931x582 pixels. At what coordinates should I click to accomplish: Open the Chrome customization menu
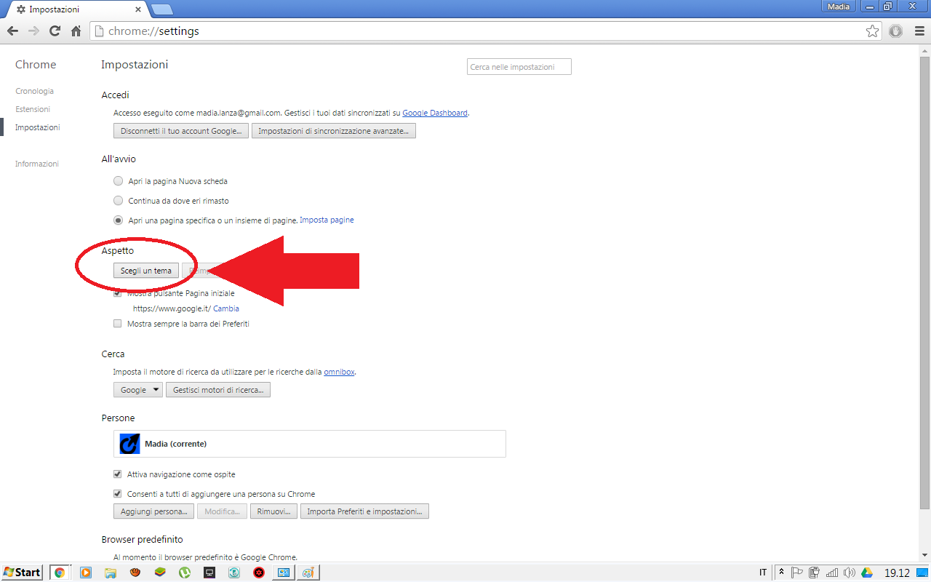pyautogui.click(x=918, y=31)
